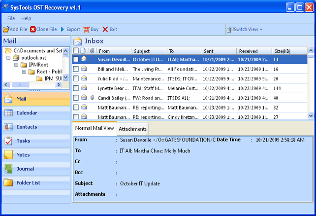
Task: Sort emails by the Subject column
Action: click(x=148, y=51)
